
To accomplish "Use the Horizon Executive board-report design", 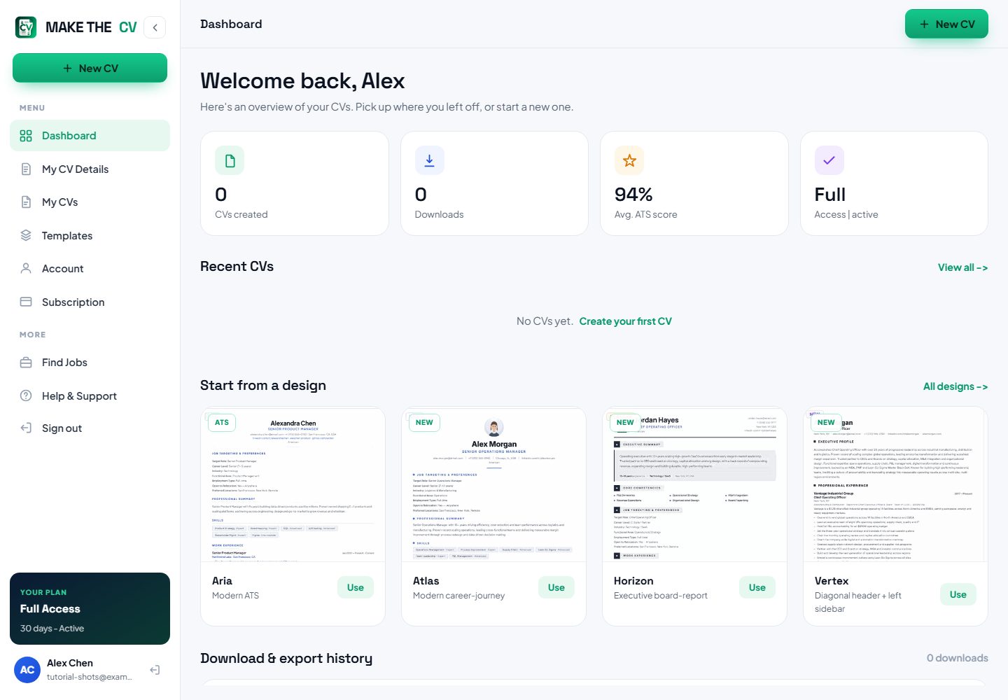I will [757, 587].
